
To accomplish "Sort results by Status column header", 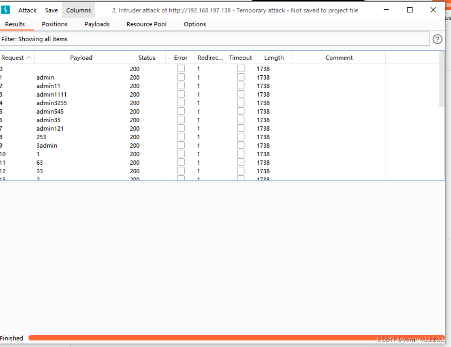I will (146, 57).
